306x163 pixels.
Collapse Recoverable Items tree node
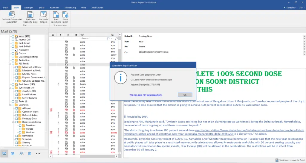(x=13, y=122)
